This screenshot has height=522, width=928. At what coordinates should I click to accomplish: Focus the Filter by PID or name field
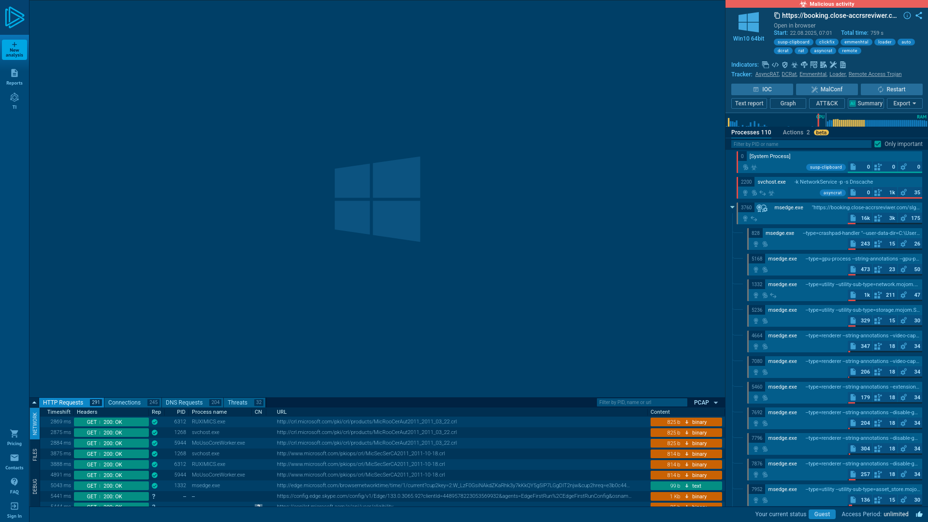(801, 144)
